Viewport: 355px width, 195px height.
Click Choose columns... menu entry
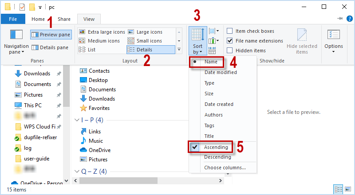[x=225, y=168]
